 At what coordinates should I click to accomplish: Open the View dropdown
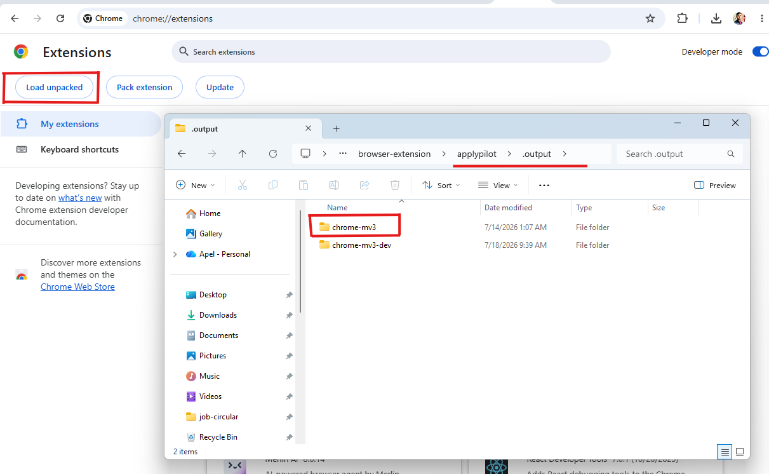tap(498, 185)
